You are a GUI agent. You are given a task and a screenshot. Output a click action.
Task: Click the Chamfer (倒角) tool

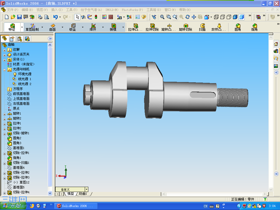254,27
